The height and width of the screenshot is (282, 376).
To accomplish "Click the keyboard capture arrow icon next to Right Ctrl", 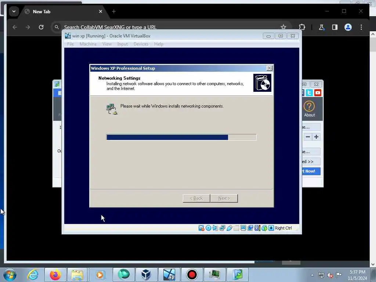I will click(x=271, y=228).
